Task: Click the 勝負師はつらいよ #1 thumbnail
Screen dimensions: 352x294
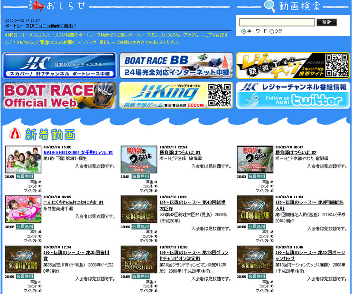Action: pyautogui.click(x=139, y=159)
